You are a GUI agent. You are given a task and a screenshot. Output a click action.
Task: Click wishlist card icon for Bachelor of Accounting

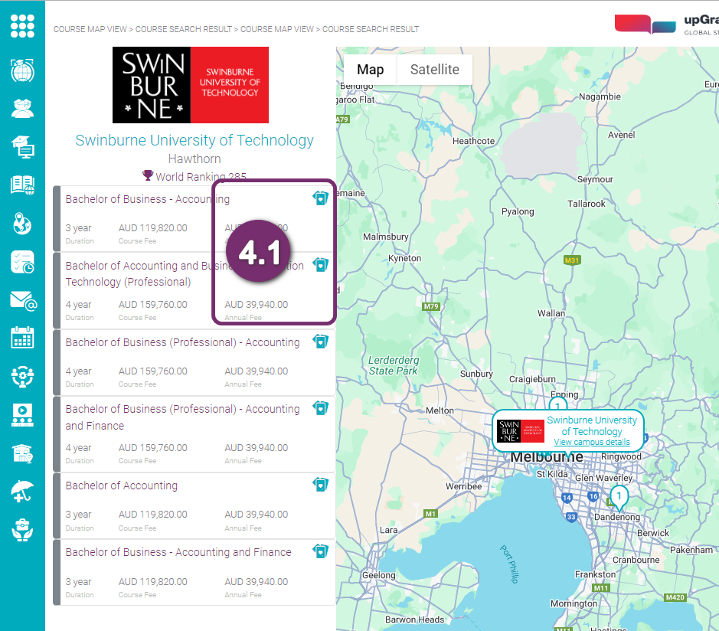click(x=320, y=485)
